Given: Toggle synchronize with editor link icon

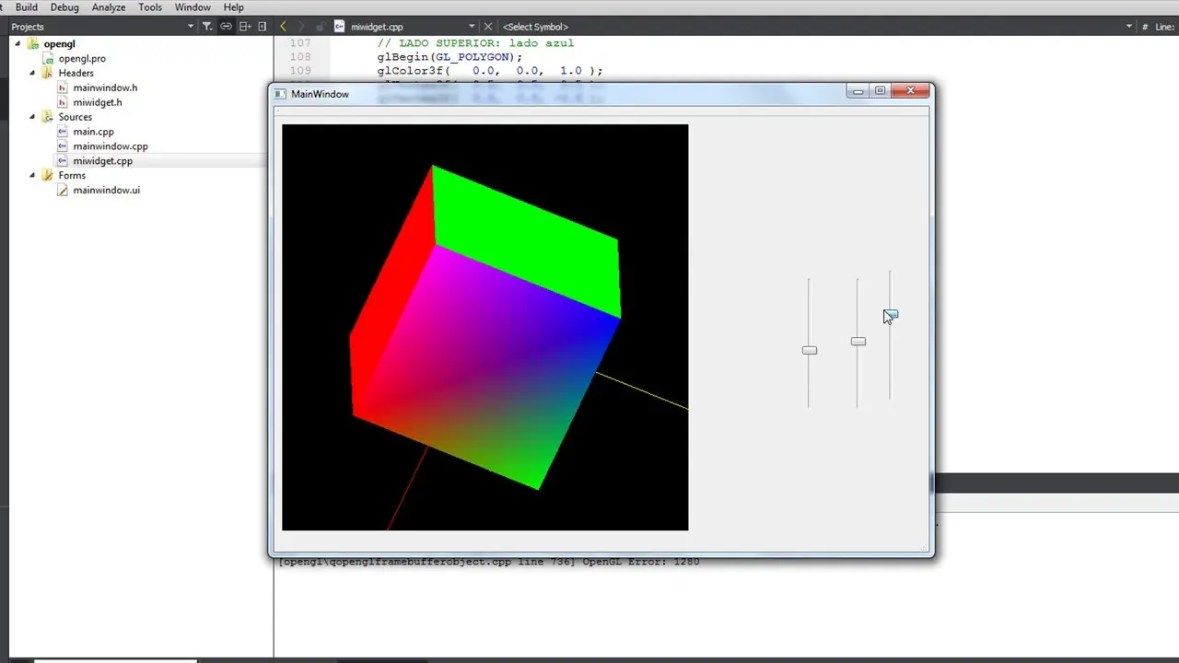Looking at the screenshot, I should point(226,27).
